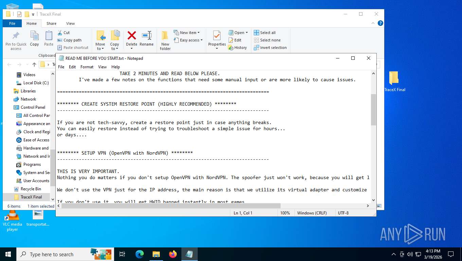The width and height of the screenshot is (462, 261).
Task: Switch to the Share tab in Explorer
Action: click(52, 23)
